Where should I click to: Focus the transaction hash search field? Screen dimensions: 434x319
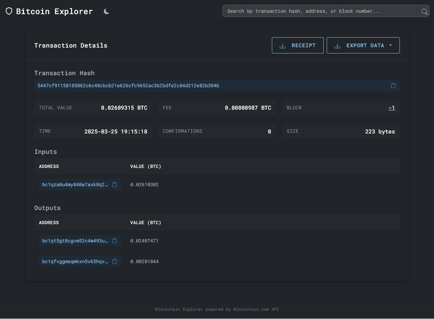321,11
